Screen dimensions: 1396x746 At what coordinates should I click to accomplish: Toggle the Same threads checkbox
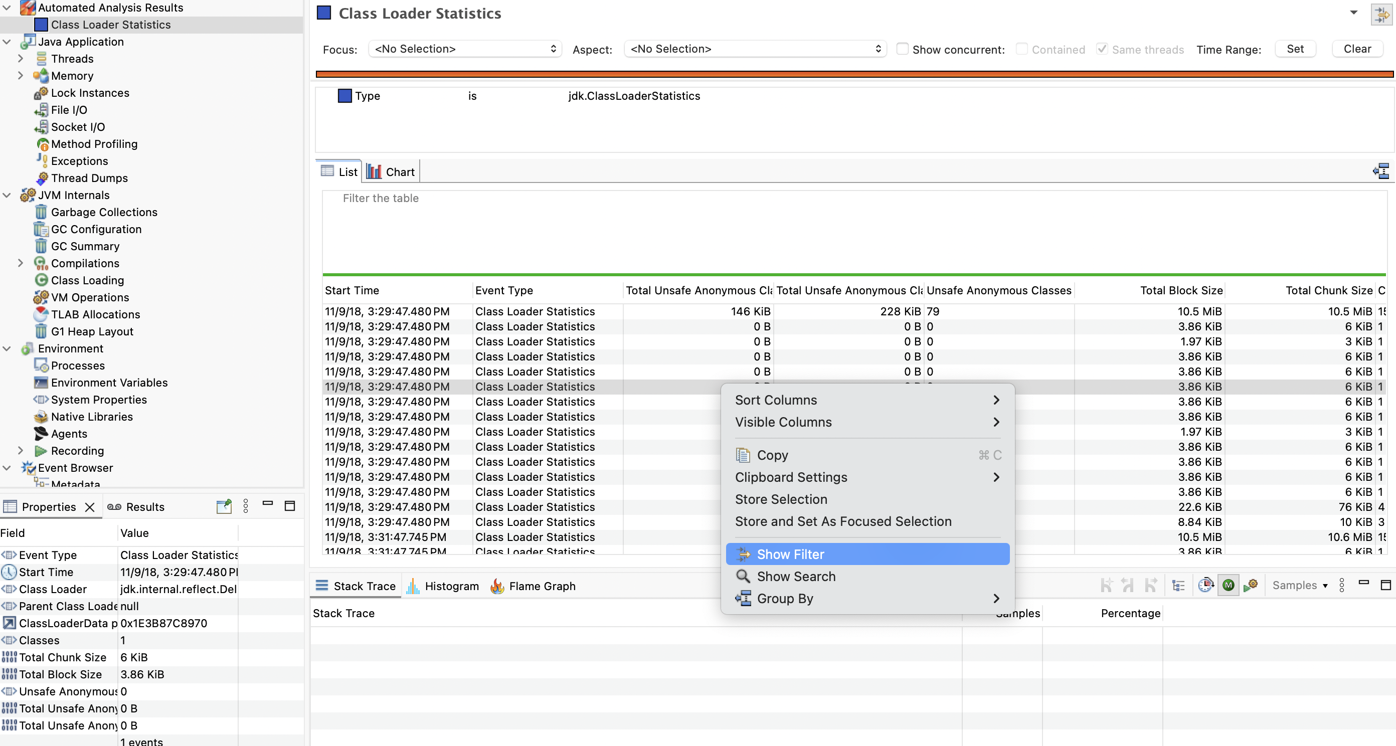[x=1102, y=49]
